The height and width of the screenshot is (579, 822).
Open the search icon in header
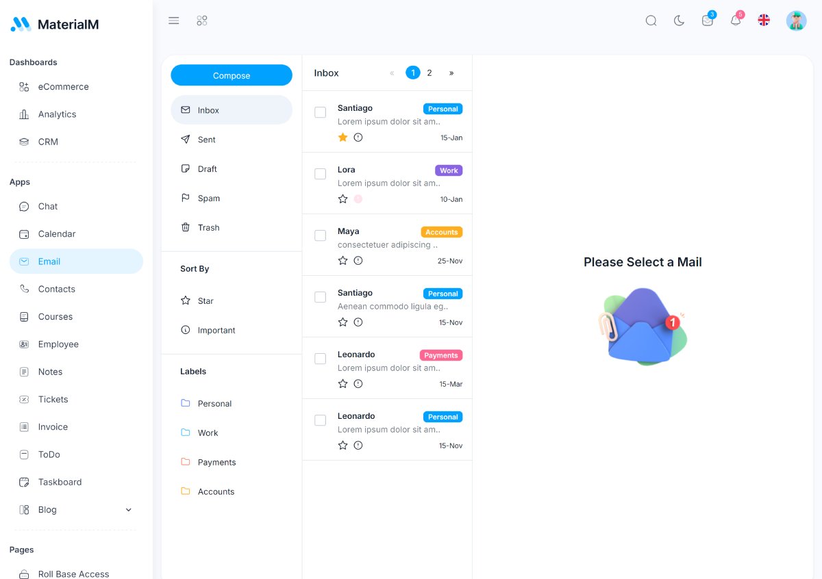point(651,21)
